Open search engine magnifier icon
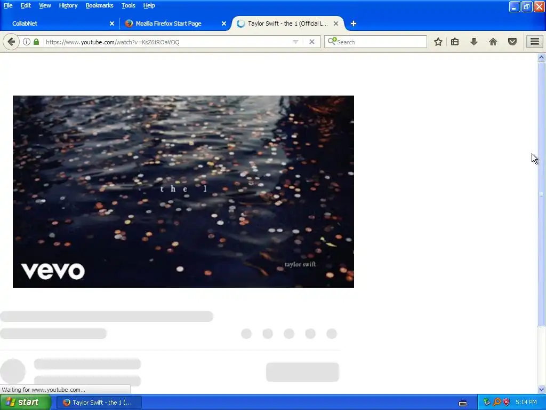The width and height of the screenshot is (546, 410). tap(332, 42)
